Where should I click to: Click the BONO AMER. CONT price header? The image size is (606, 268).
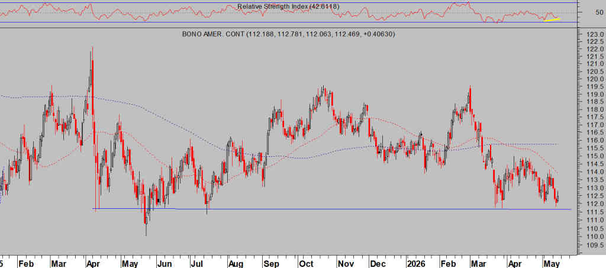(288, 34)
